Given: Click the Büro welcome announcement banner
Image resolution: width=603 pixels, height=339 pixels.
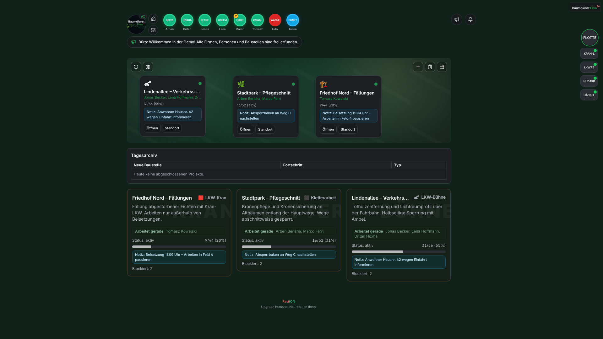Looking at the screenshot, I should [215, 42].
